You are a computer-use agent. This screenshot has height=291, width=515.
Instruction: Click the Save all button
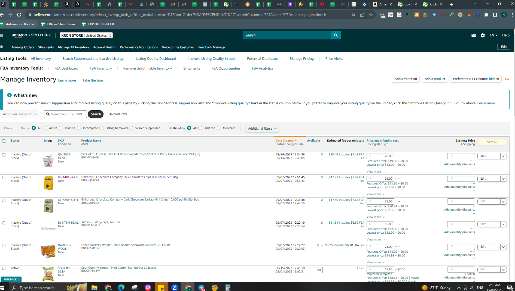pyautogui.click(x=492, y=142)
